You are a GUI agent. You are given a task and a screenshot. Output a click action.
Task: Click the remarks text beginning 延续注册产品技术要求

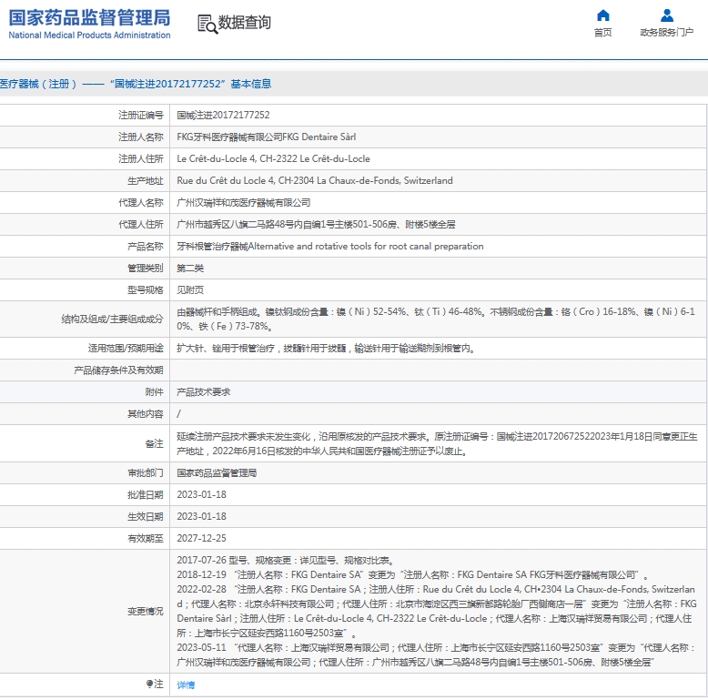[x=437, y=443]
